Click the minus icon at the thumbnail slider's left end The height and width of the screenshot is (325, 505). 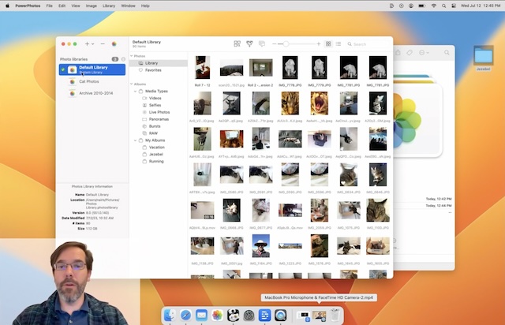point(274,44)
